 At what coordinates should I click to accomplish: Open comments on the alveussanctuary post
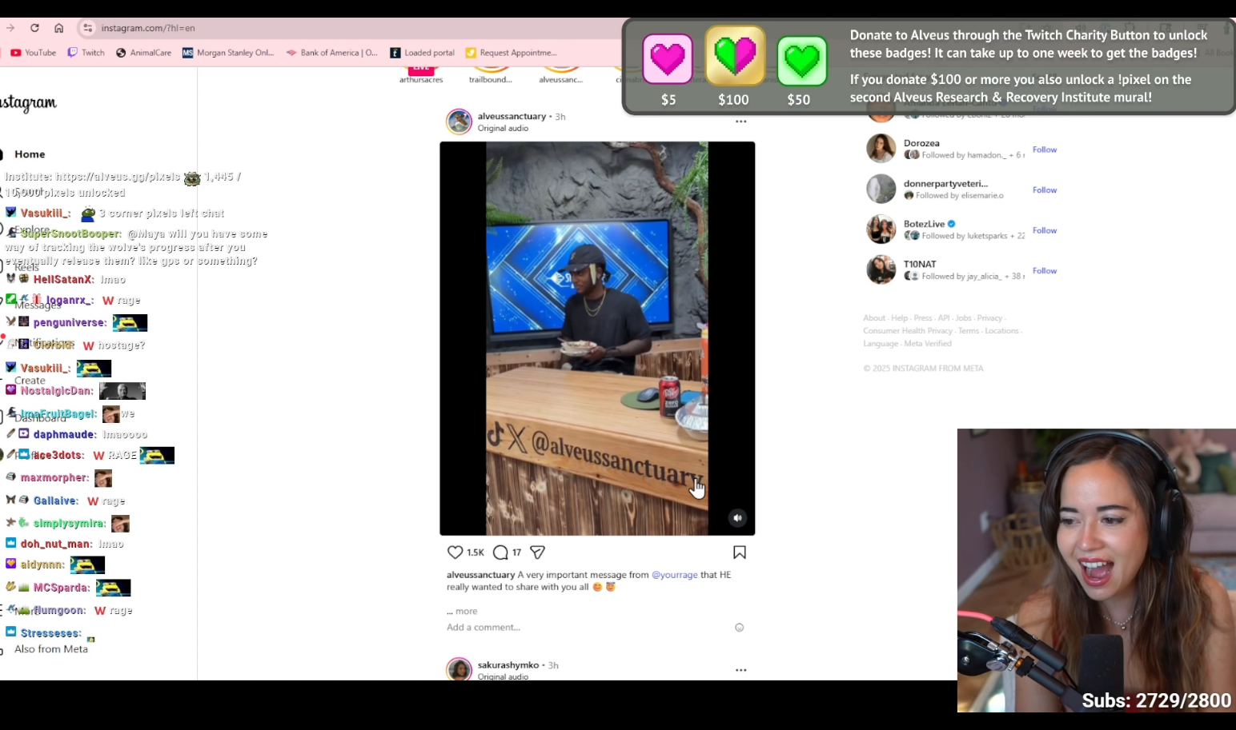(500, 552)
